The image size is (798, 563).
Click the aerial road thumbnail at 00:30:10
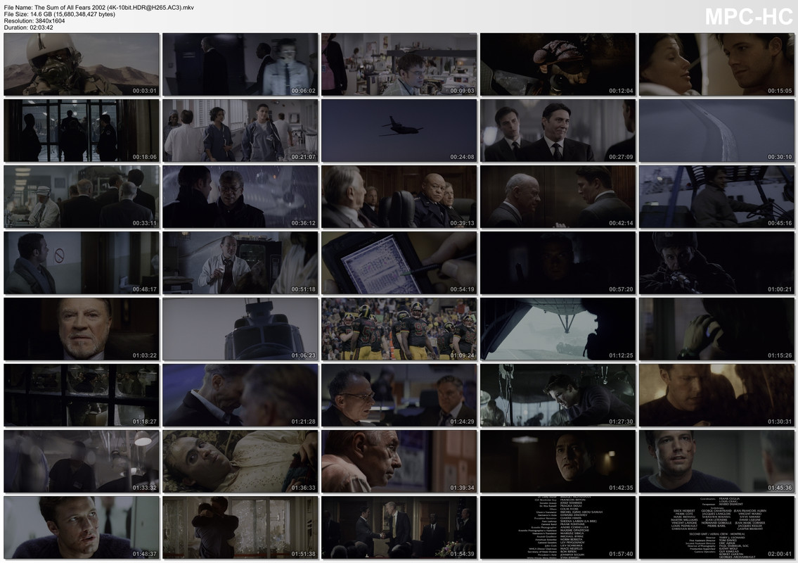pyautogui.click(x=716, y=130)
